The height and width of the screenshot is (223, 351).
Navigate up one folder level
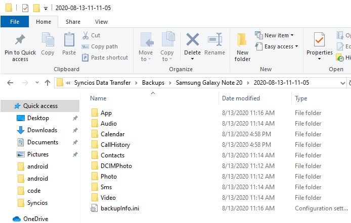point(48,83)
